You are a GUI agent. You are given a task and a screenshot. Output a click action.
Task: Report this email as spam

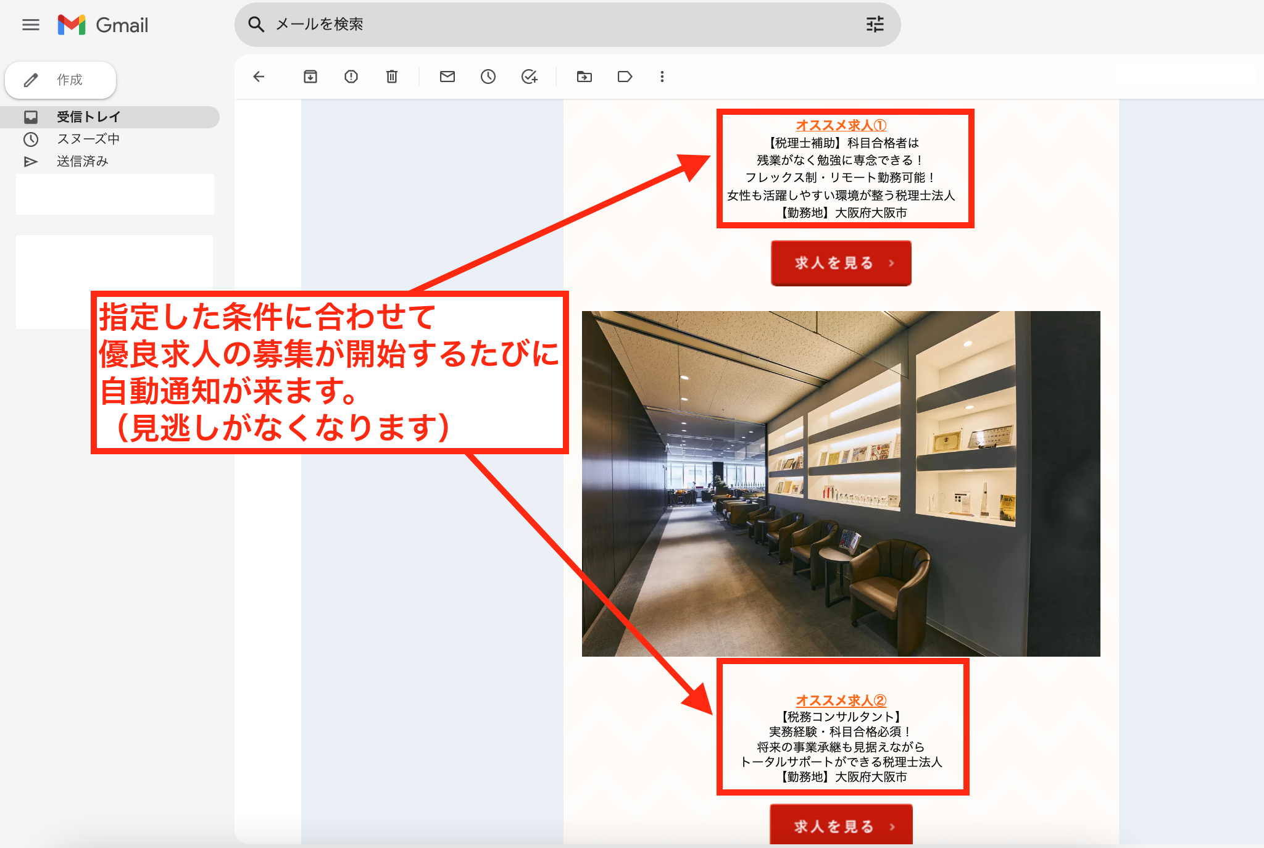tap(351, 77)
